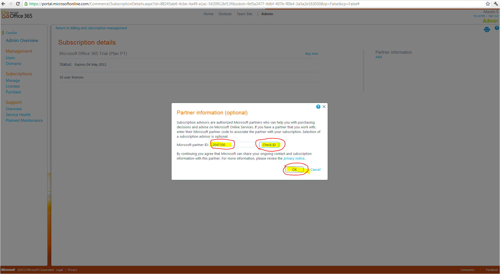Click Return to Billing and subscription management

click(91, 28)
